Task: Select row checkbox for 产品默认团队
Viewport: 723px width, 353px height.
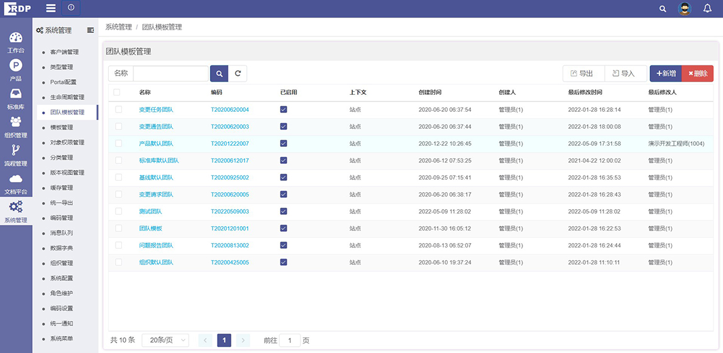Action: coord(118,143)
